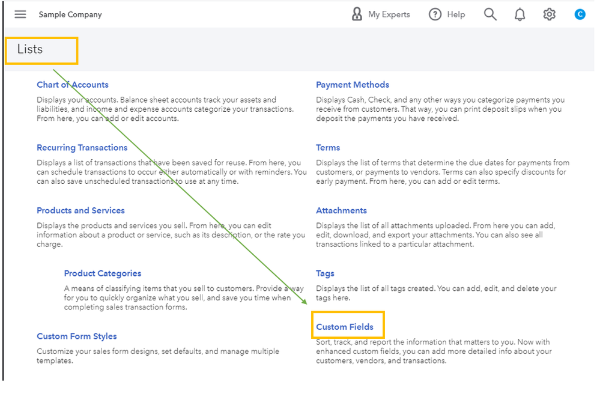Open the search magnifying glass
This screenshot has width=600, height=414.
(490, 14)
